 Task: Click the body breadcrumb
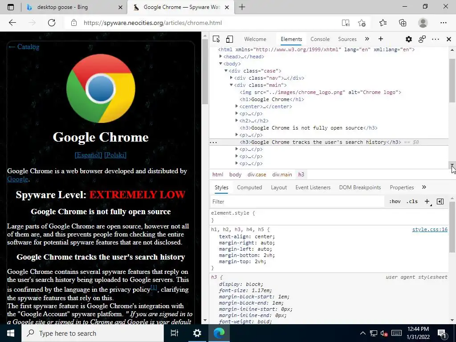235,175
